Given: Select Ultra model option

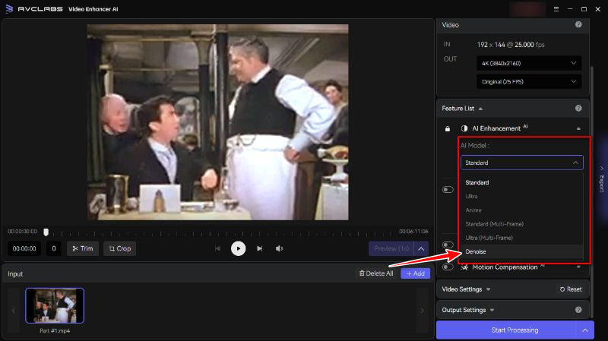Looking at the screenshot, I should 521,197.
